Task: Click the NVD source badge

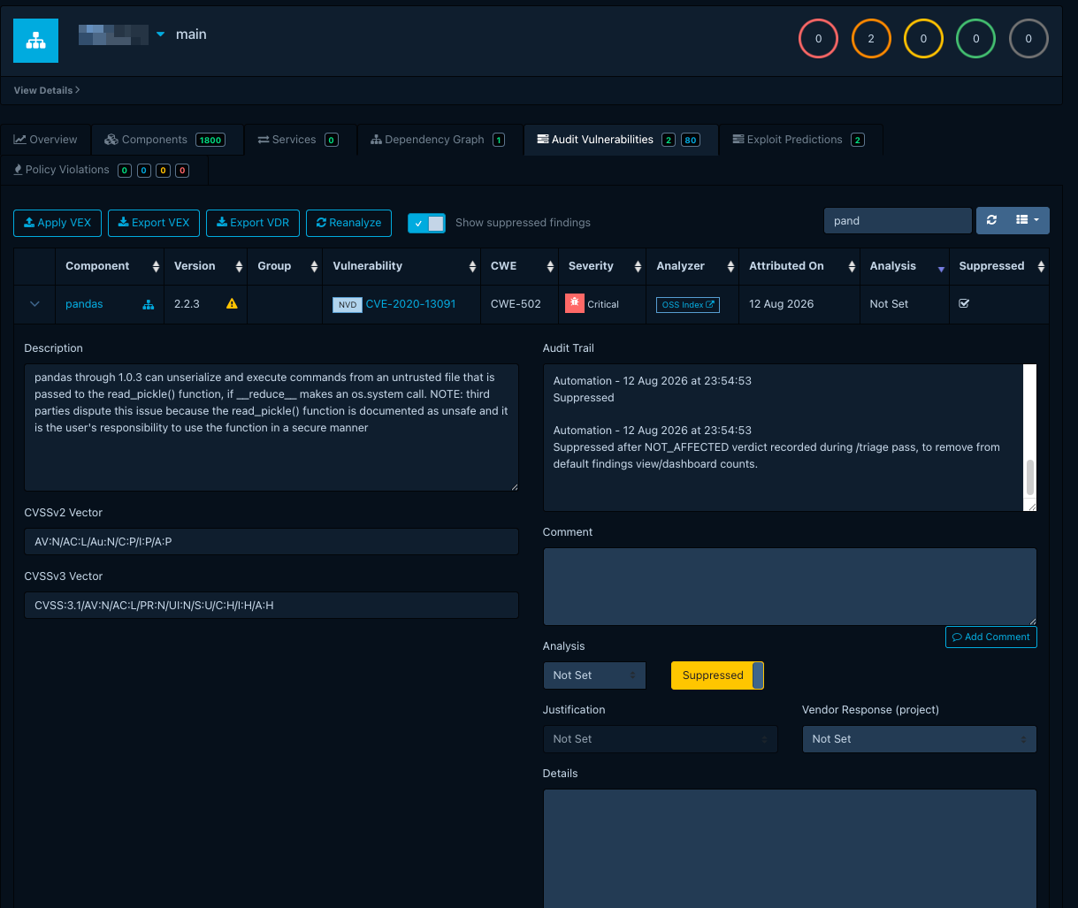Action: 348,304
